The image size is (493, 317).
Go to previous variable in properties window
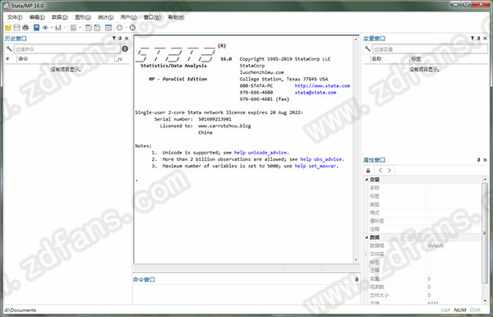point(380,170)
